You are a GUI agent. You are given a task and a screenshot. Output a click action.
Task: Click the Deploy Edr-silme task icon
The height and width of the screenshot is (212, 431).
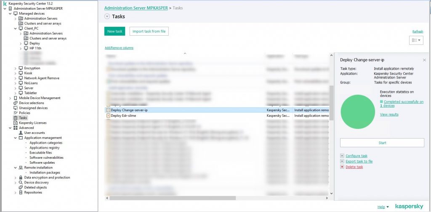click(108, 115)
